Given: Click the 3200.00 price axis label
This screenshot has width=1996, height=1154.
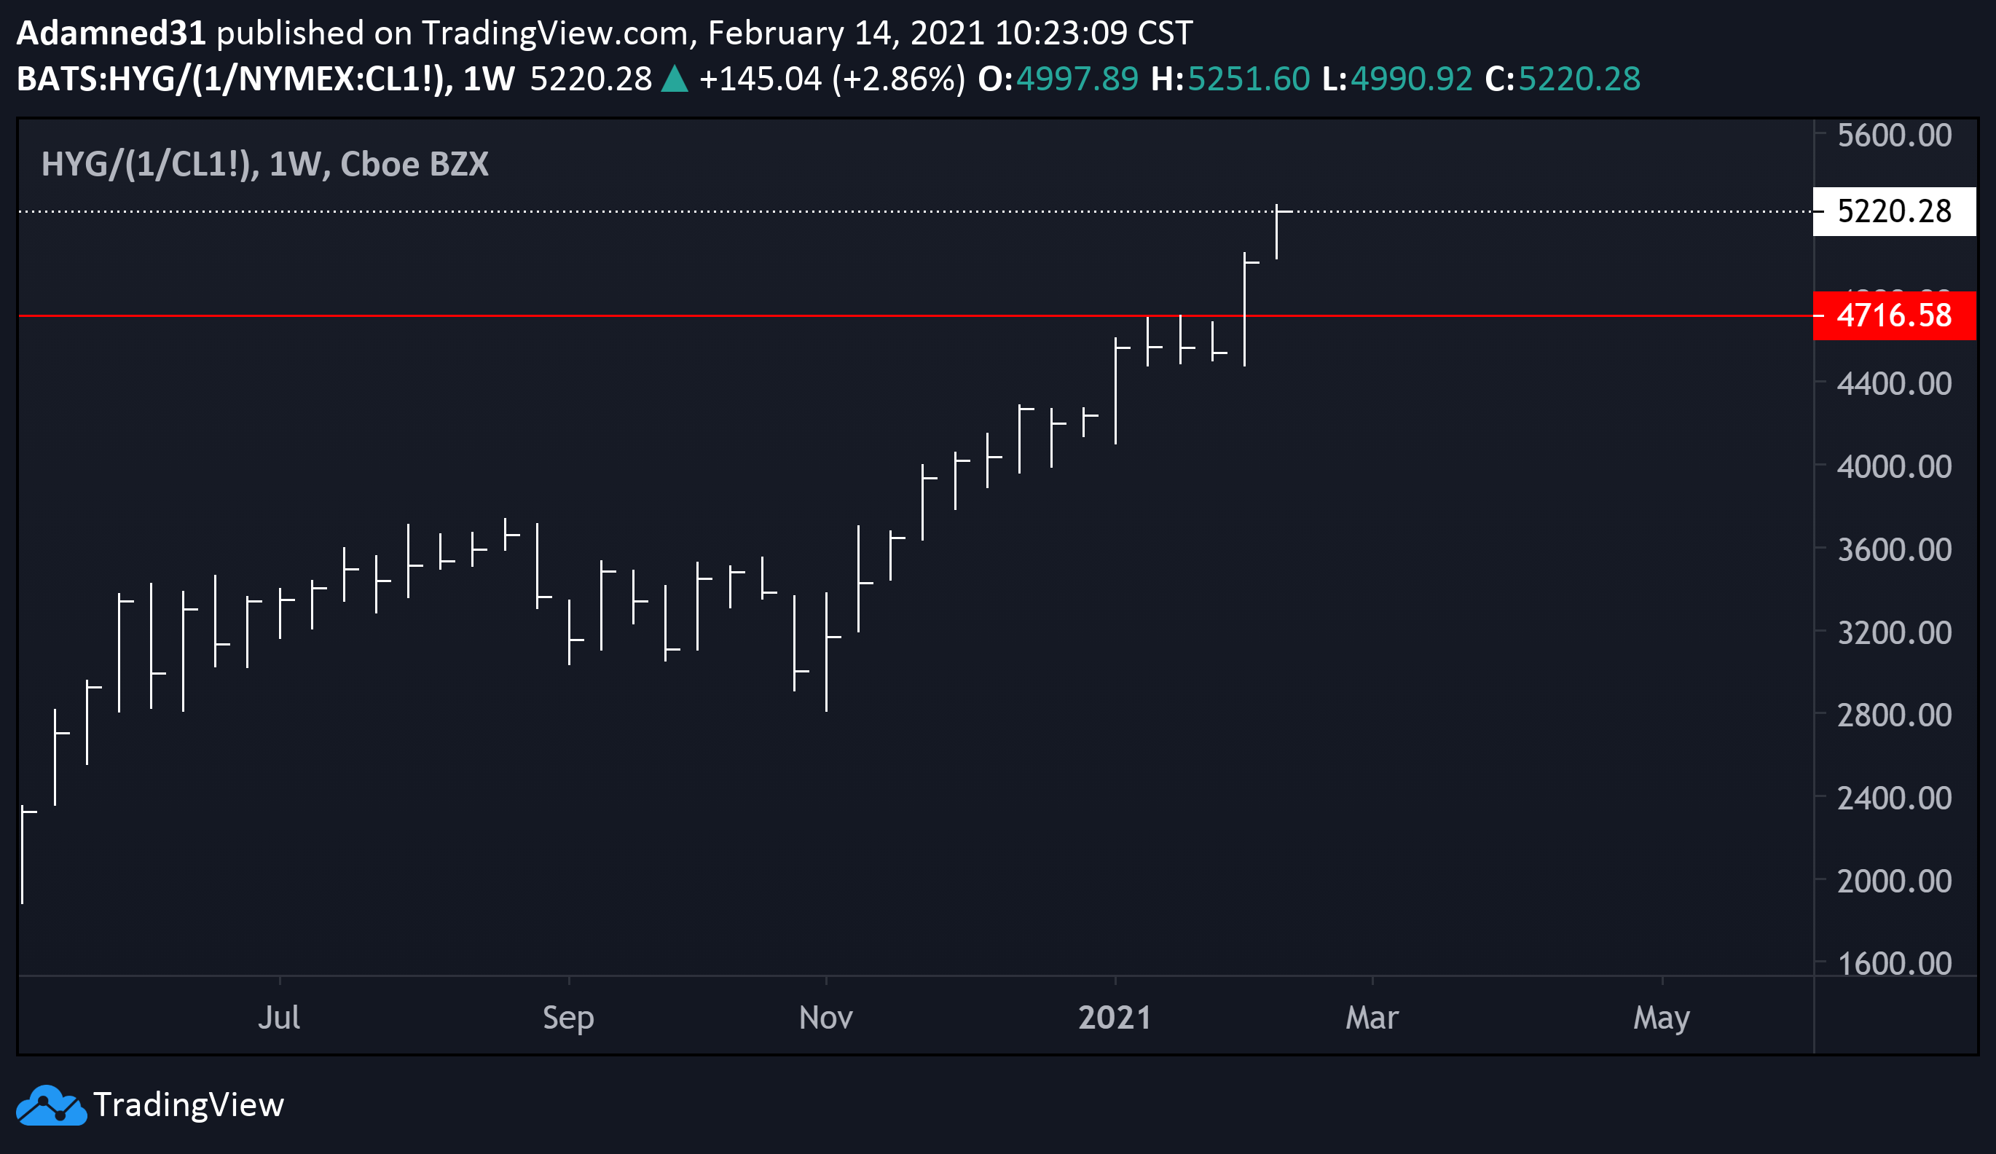Looking at the screenshot, I should tap(1895, 633).
